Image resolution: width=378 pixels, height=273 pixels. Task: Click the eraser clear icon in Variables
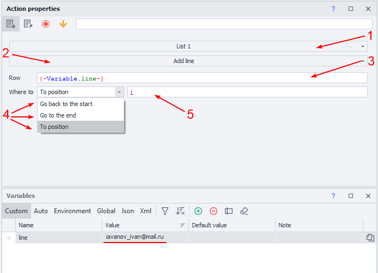click(x=244, y=211)
